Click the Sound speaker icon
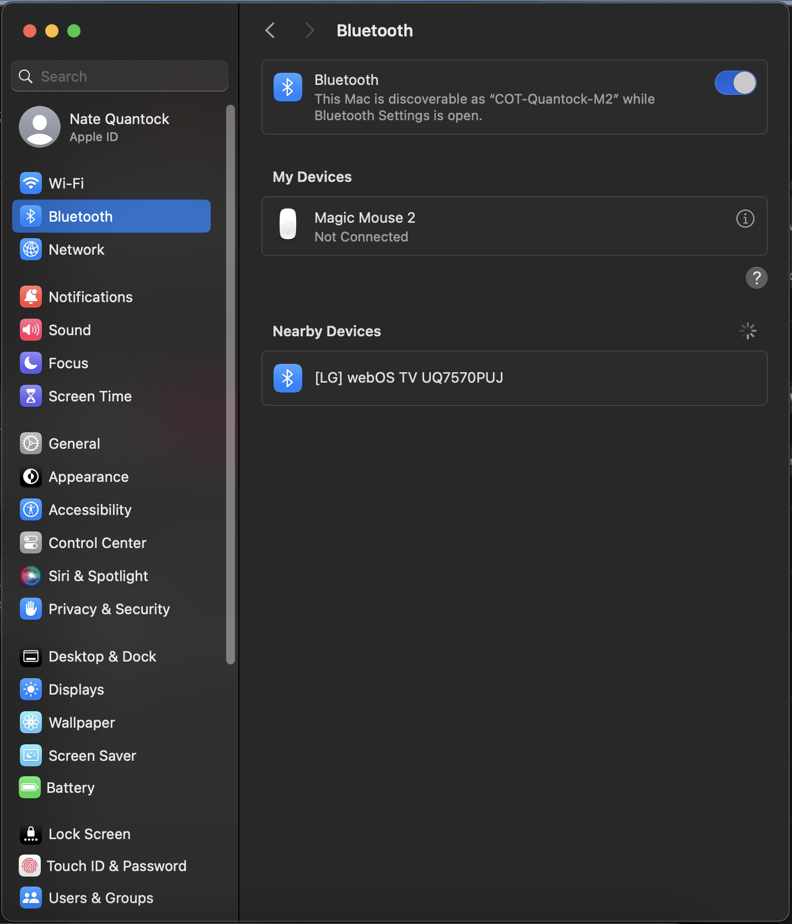Screen dimensions: 792x924 pyautogui.click(x=31, y=330)
